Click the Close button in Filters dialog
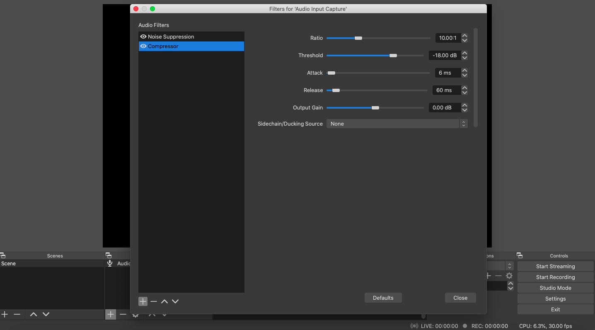Viewport: 595px width, 330px height. pyautogui.click(x=460, y=298)
